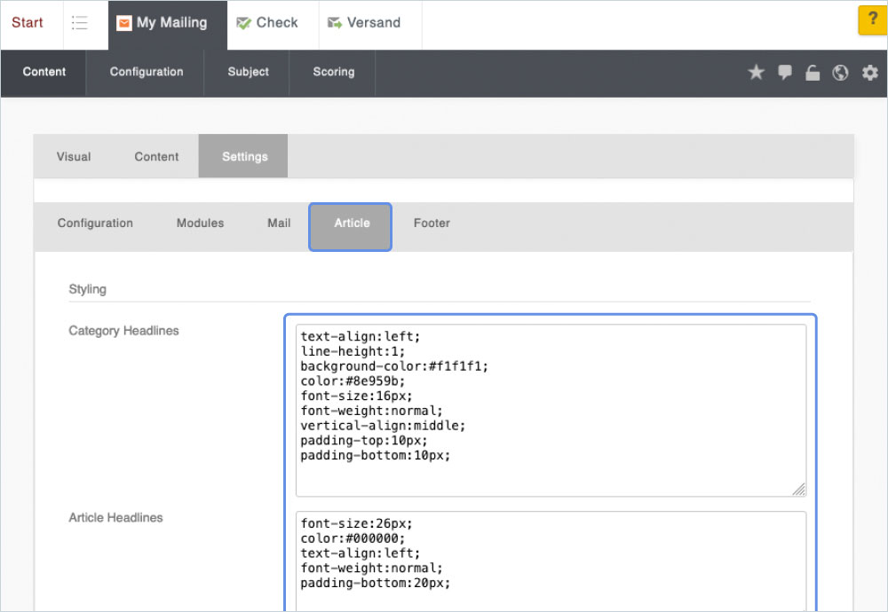Open the Versand tab
This screenshot has width=888, height=612.
[370, 23]
